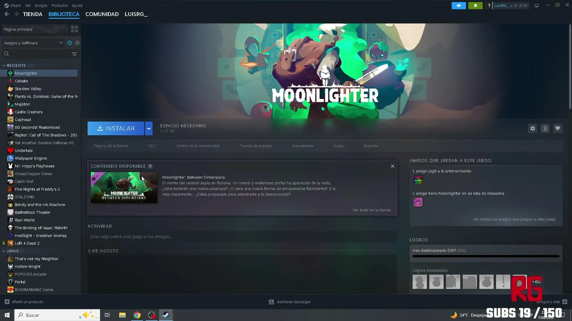Viewport: 572px width, 321px height.
Task: Open the Ayuda menu
Action: click(77, 5)
